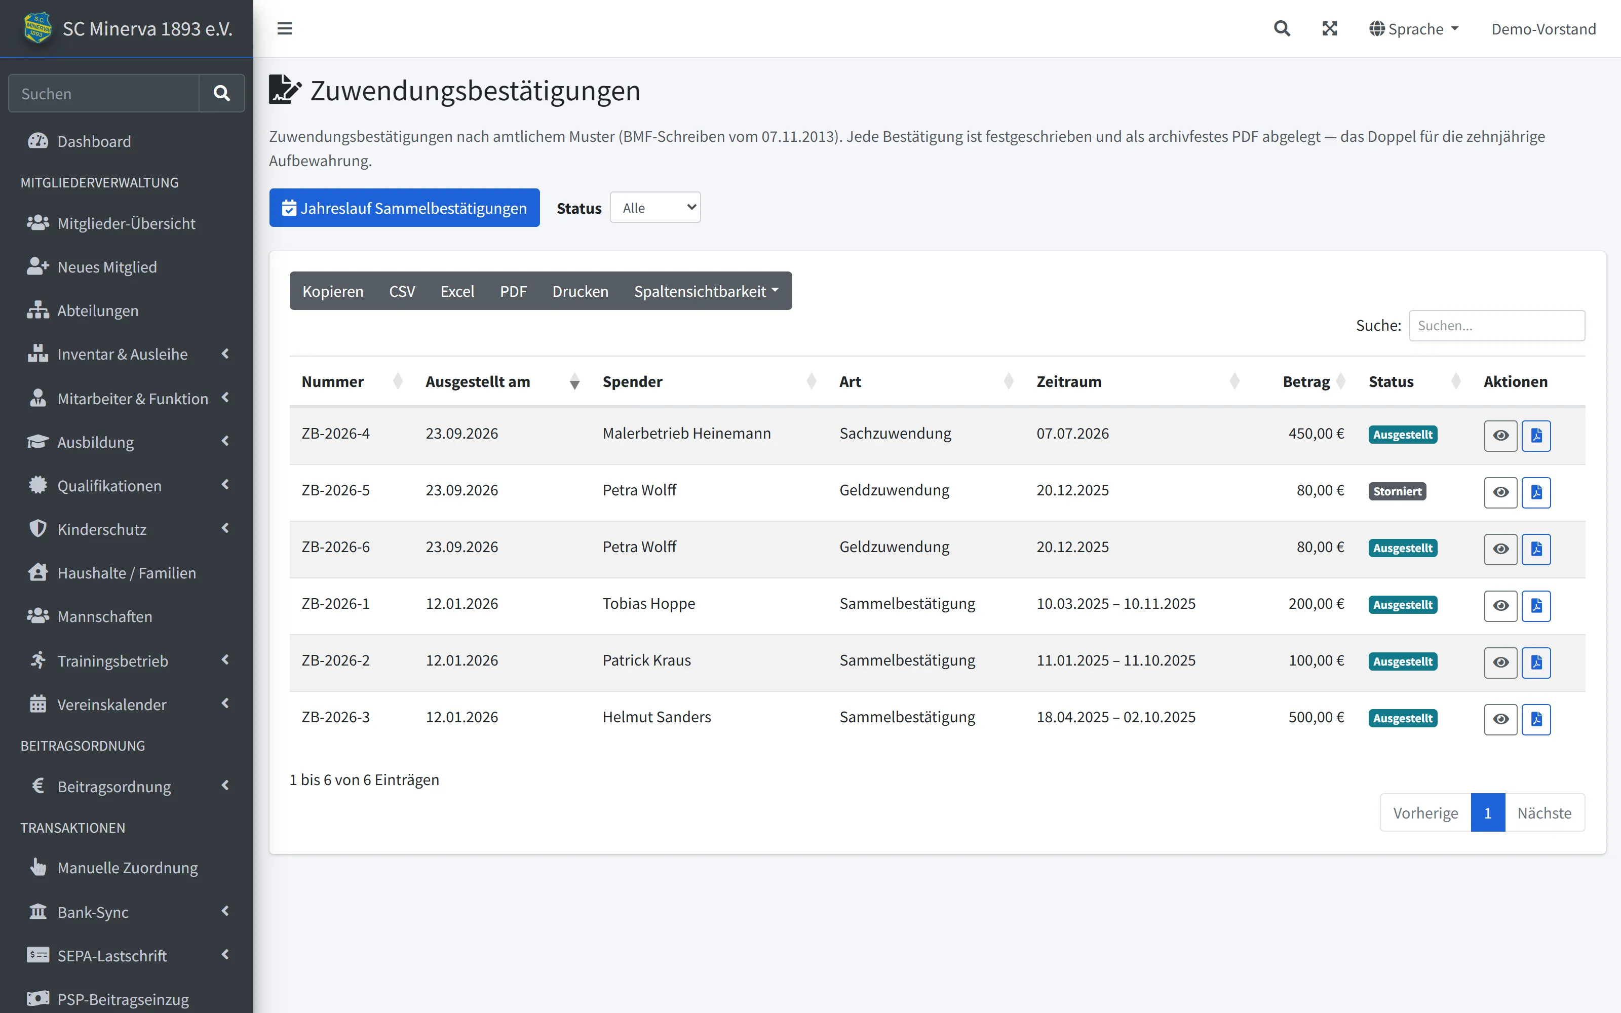View Tobias Hoppe's confirmation via eye icon
Viewport: 1621px width, 1013px height.
click(x=1500, y=606)
